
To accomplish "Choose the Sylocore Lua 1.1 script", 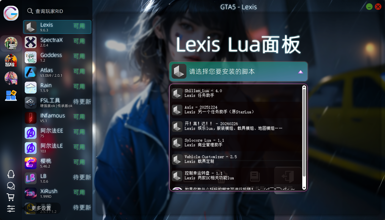I will (x=236, y=143).
